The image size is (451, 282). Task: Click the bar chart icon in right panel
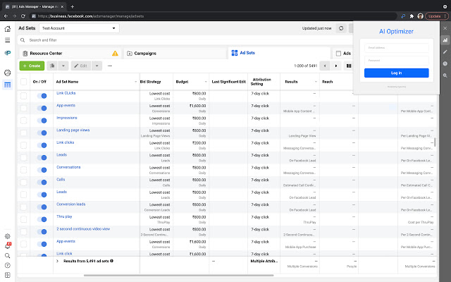click(x=445, y=40)
